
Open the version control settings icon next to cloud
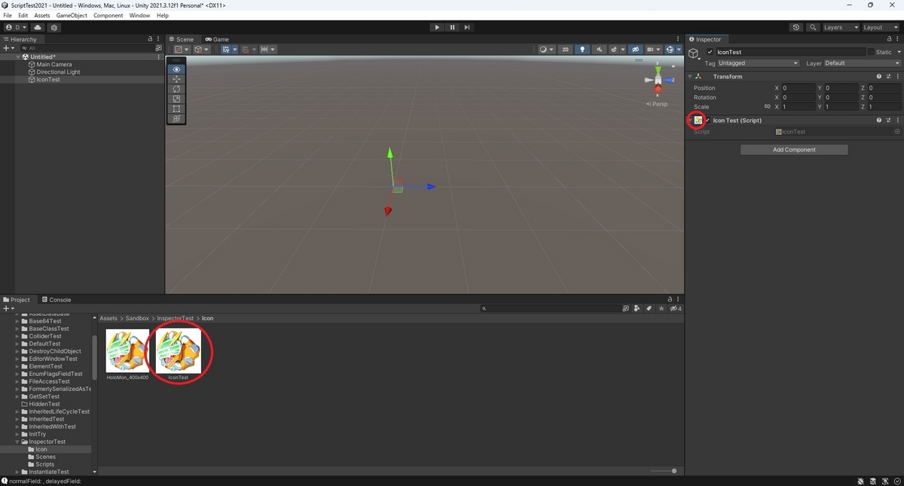(x=53, y=27)
